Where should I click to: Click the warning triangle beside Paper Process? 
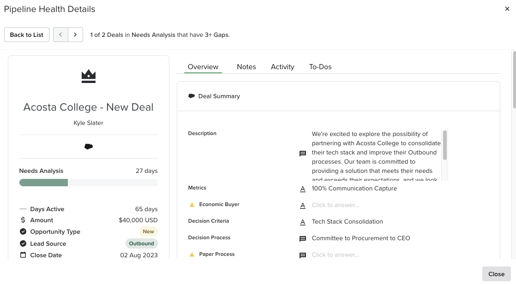tap(192, 254)
